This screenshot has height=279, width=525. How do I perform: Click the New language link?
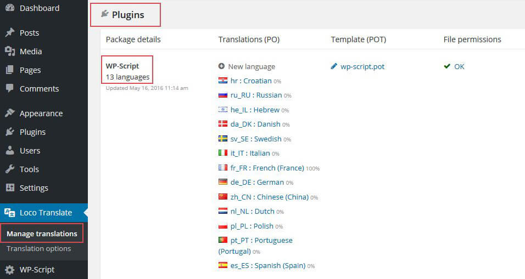click(252, 66)
